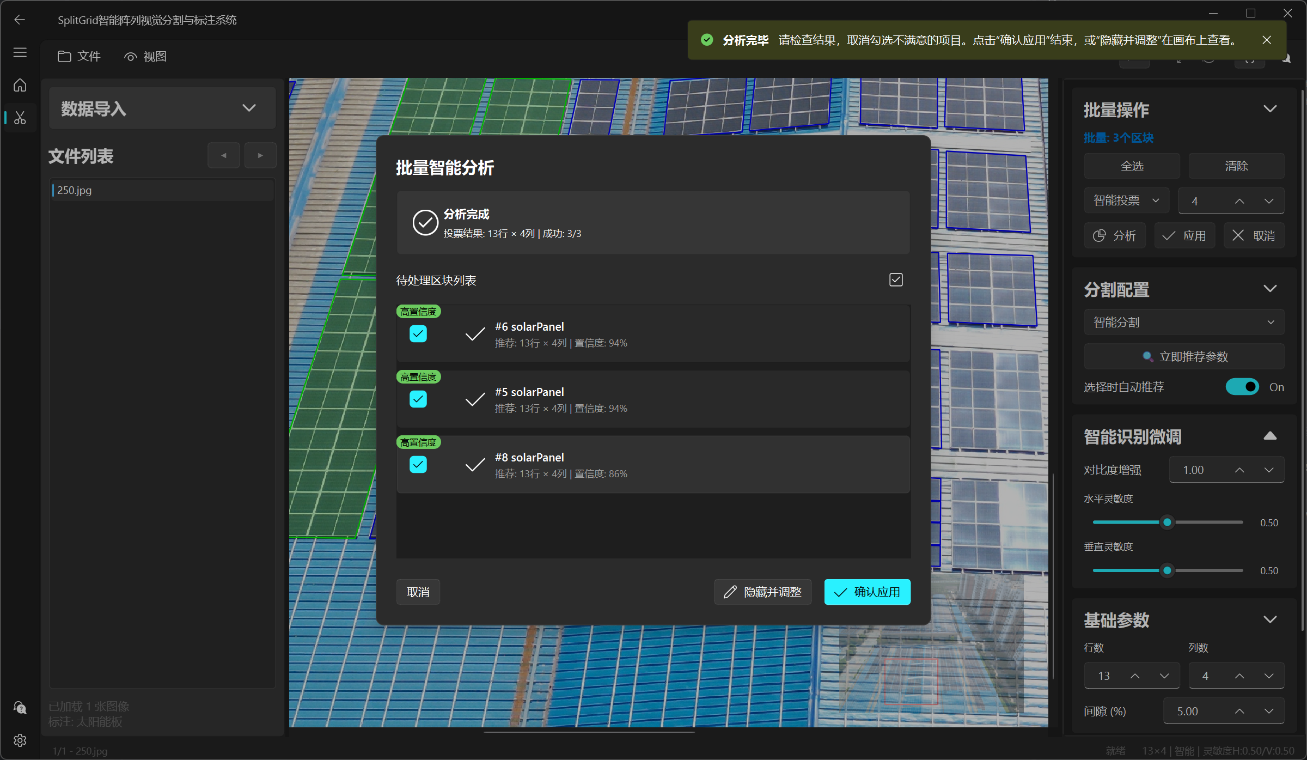Dismiss the analysis complete notification

[x=1267, y=40]
